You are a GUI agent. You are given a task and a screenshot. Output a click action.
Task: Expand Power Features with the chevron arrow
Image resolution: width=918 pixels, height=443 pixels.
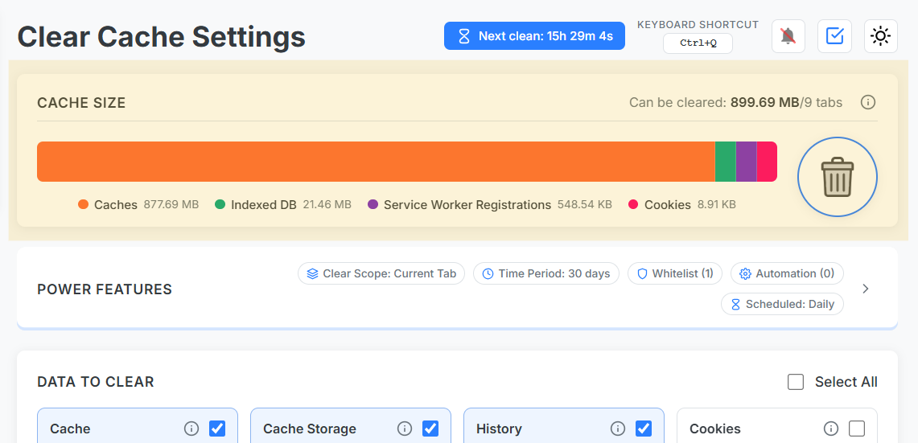point(866,289)
